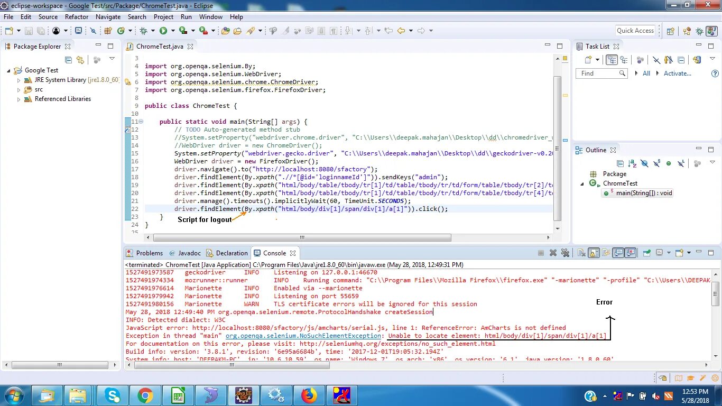Click the Forward navigation arrow in the toolbar
Screen dimensions: 722x406
pyautogui.click(x=421, y=31)
